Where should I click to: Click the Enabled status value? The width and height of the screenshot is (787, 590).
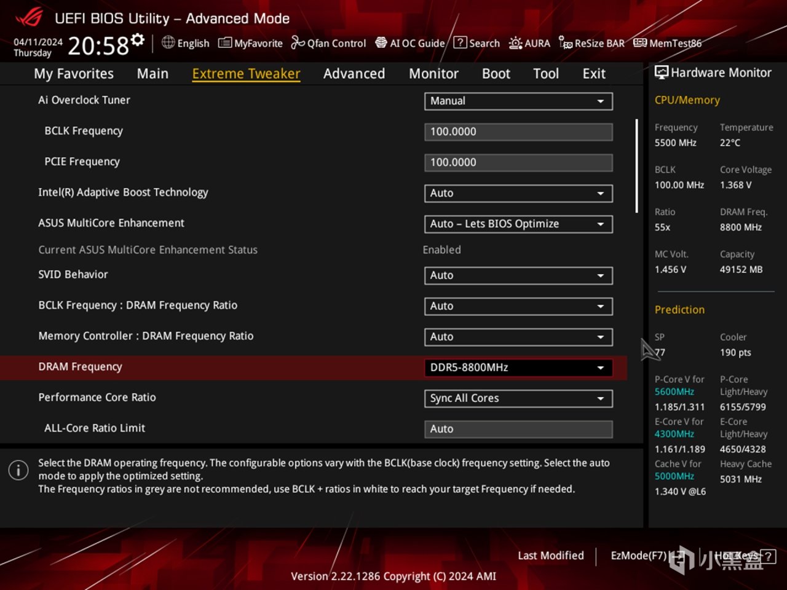pyautogui.click(x=441, y=250)
